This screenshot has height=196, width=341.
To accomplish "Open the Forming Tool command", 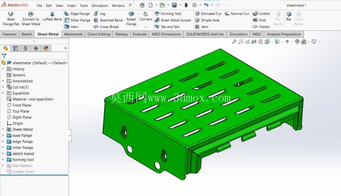I will click(168, 14).
